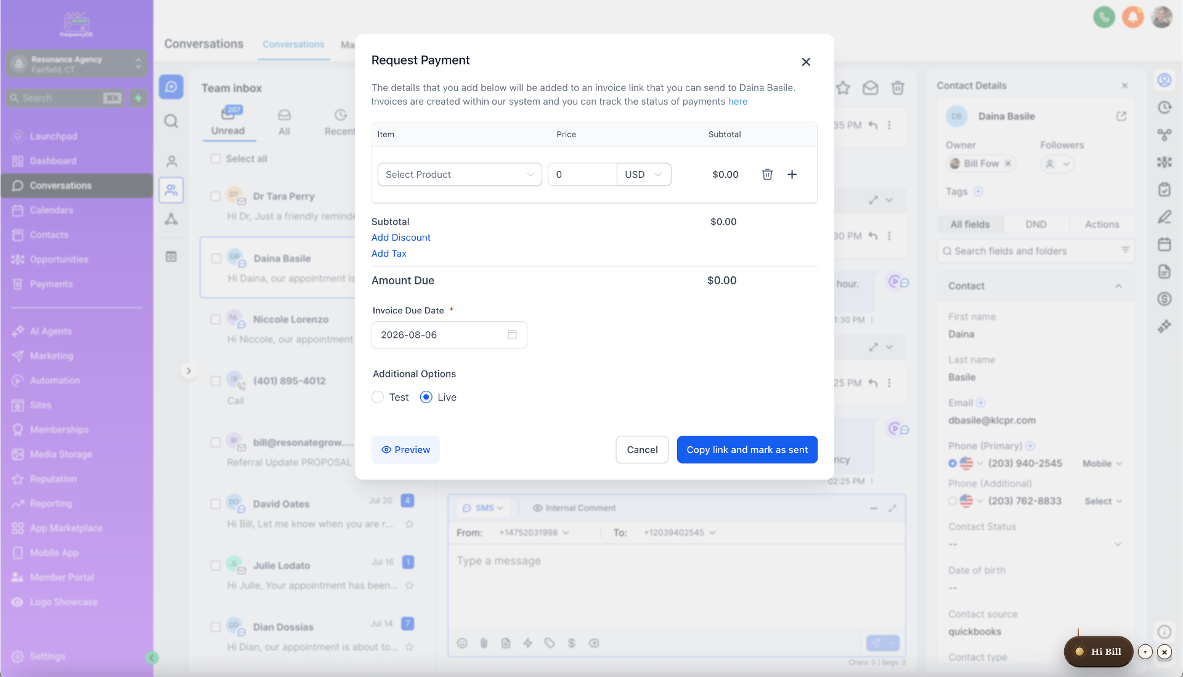The image size is (1183, 677).
Task: Open Team inbox chat icon in rail
Action: (x=171, y=87)
